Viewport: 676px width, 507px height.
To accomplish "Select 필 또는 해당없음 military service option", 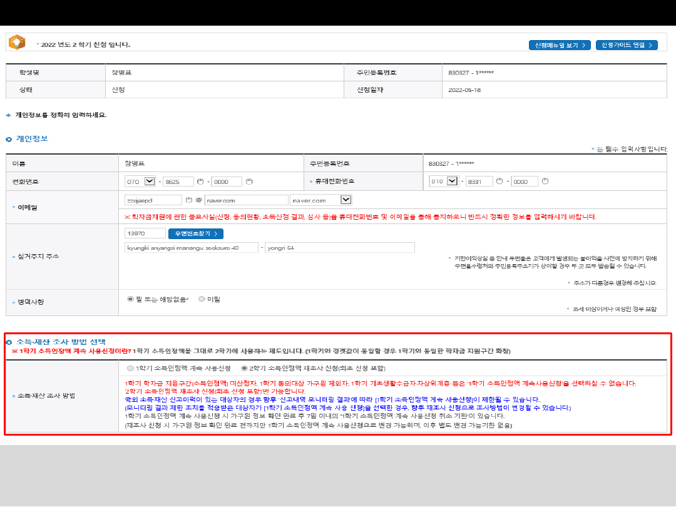I will (130, 299).
